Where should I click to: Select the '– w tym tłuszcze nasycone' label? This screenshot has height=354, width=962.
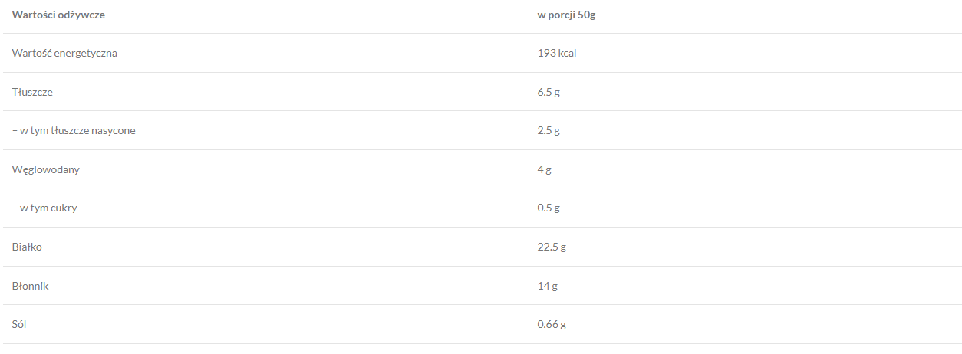[74, 130]
